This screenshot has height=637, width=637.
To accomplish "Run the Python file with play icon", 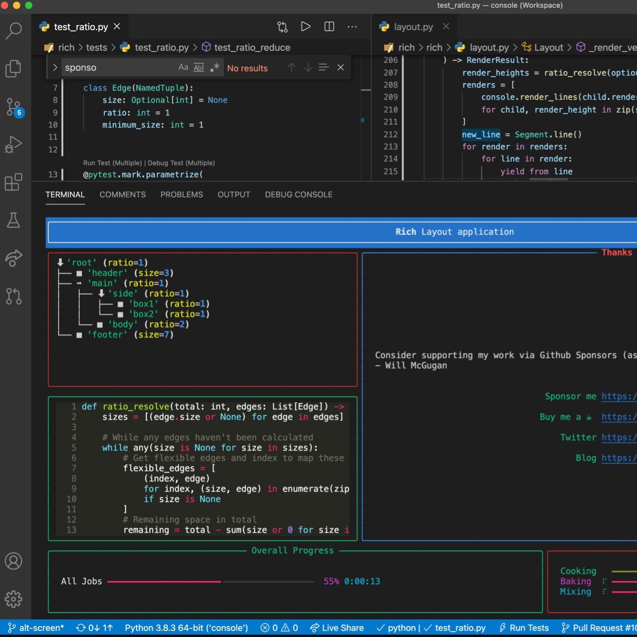I will [x=306, y=27].
